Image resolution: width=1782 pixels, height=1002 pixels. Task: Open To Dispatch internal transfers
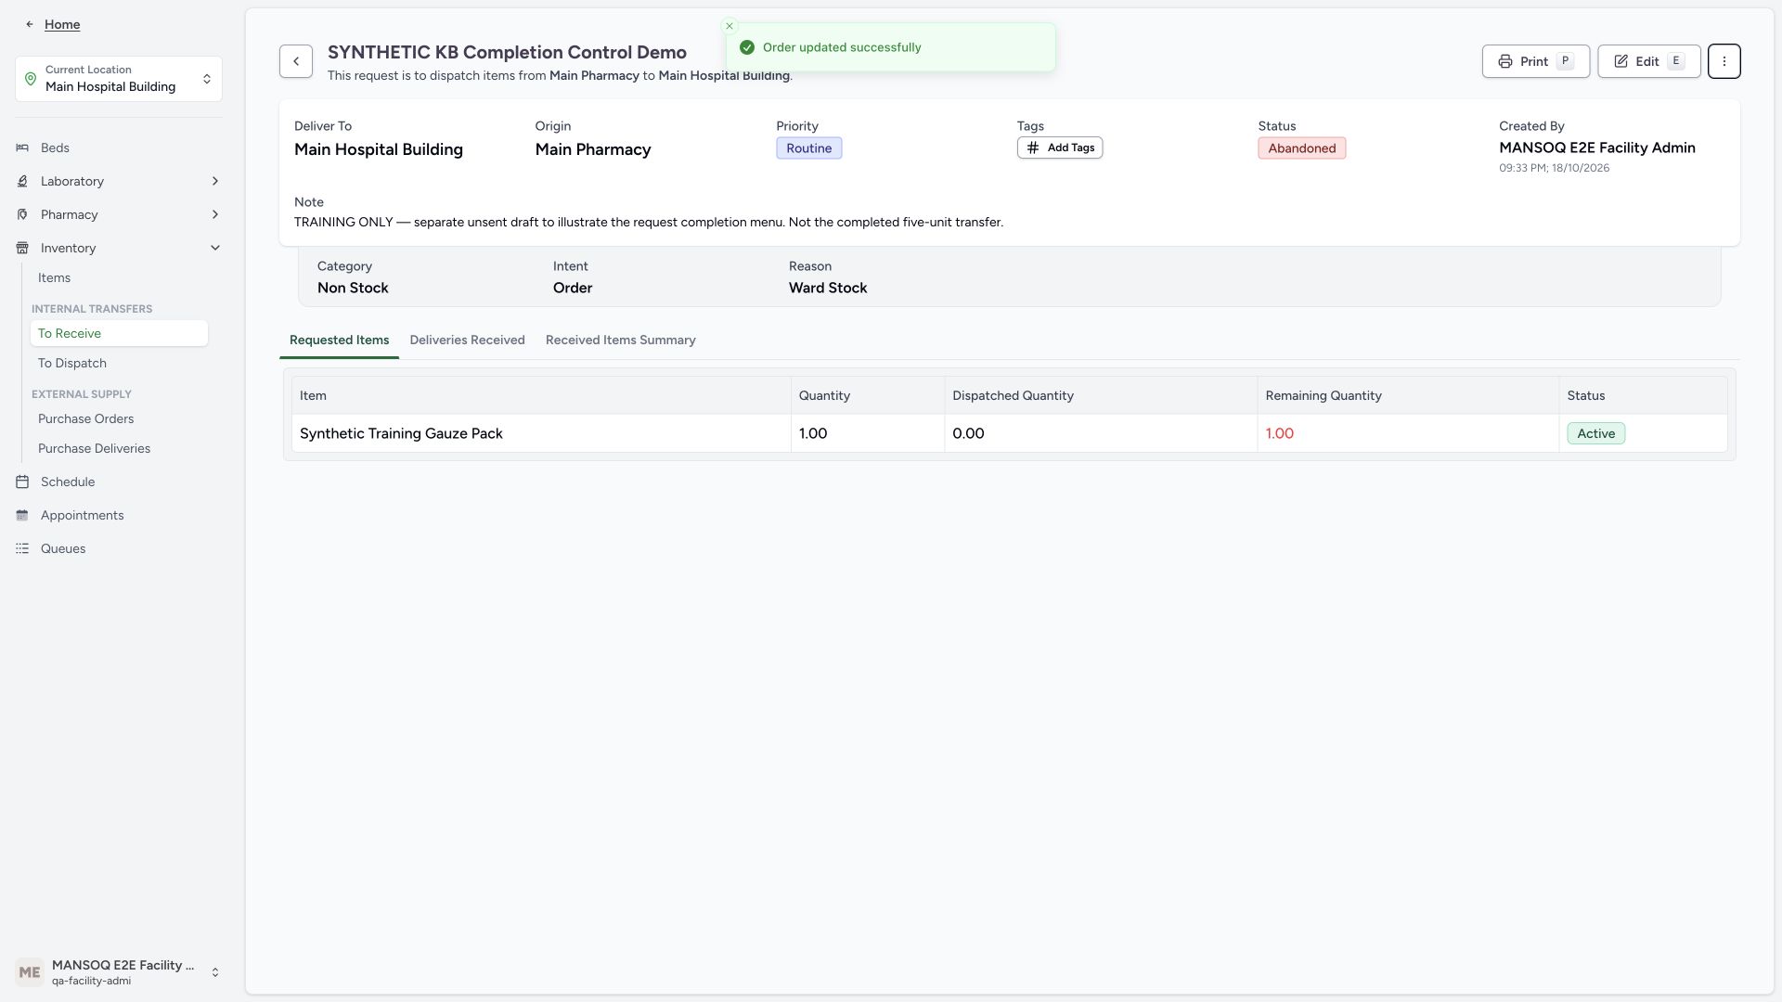pyautogui.click(x=119, y=363)
